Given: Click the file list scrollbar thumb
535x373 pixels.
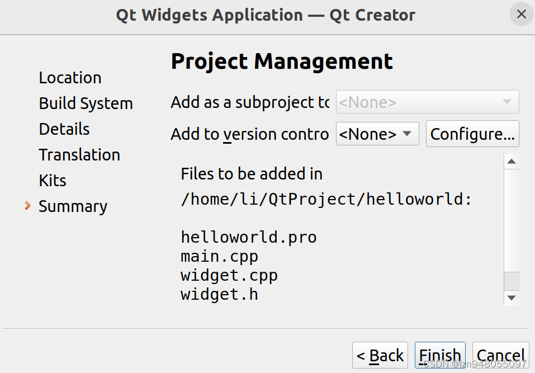Looking at the screenshot, I should [511, 281].
